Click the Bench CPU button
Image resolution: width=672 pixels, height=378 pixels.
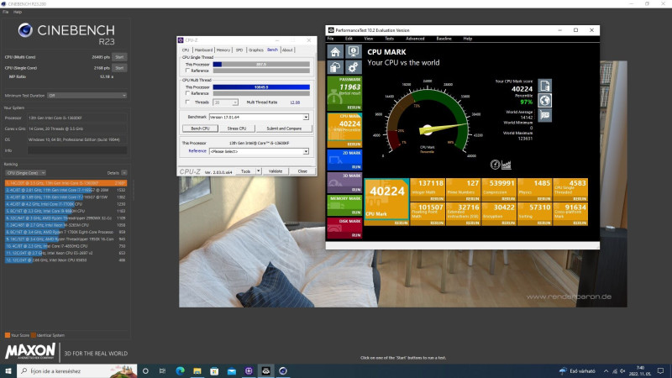(200, 129)
